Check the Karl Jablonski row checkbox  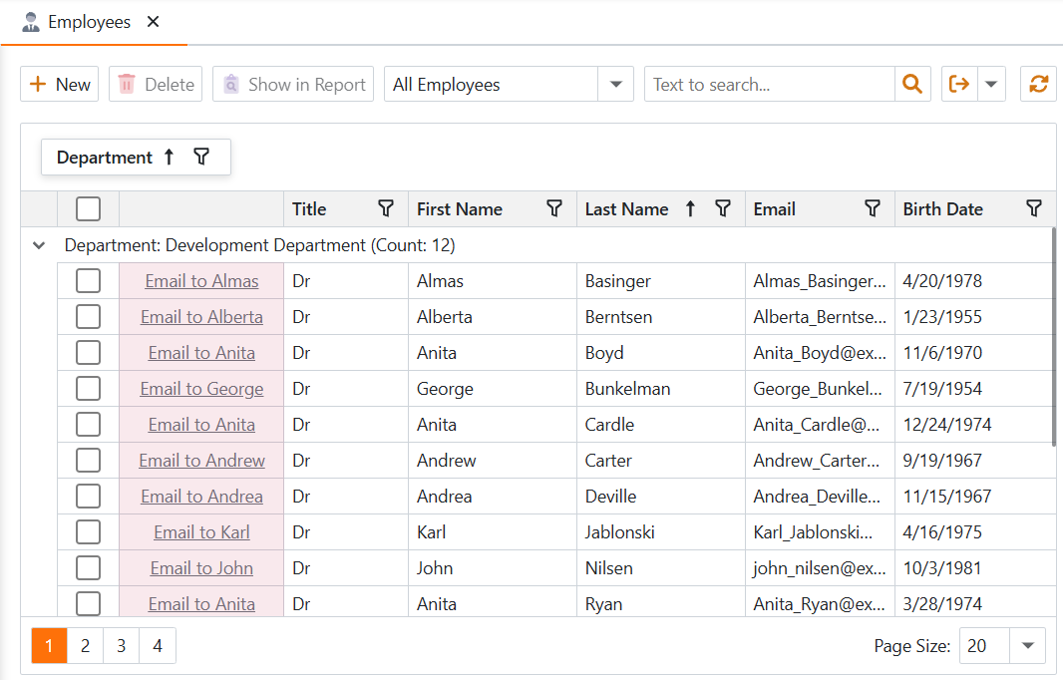pyautogui.click(x=88, y=532)
